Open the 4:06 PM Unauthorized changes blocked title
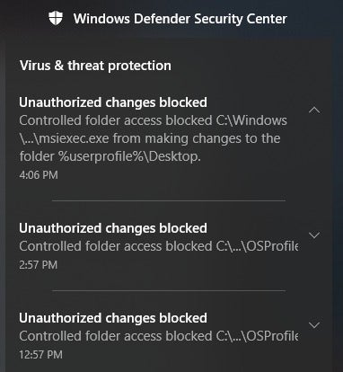This screenshot has width=343, height=372. (x=113, y=102)
